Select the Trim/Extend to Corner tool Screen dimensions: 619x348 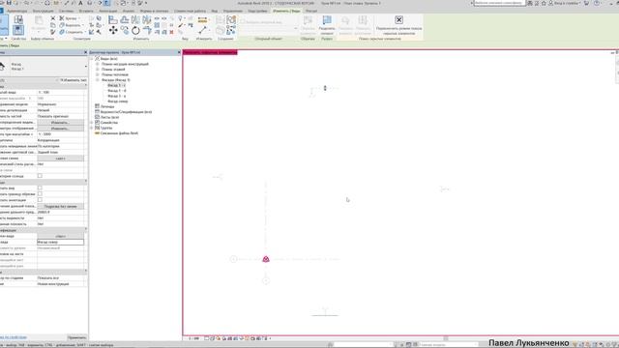(147, 30)
